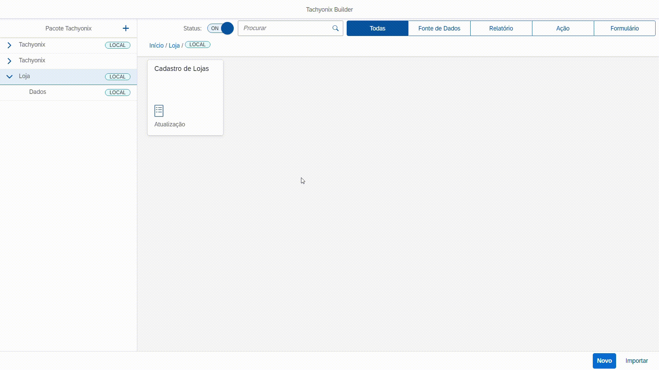Image resolution: width=659 pixels, height=370 pixels.
Task: Click the search magnifier icon
Action: coord(335,28)
